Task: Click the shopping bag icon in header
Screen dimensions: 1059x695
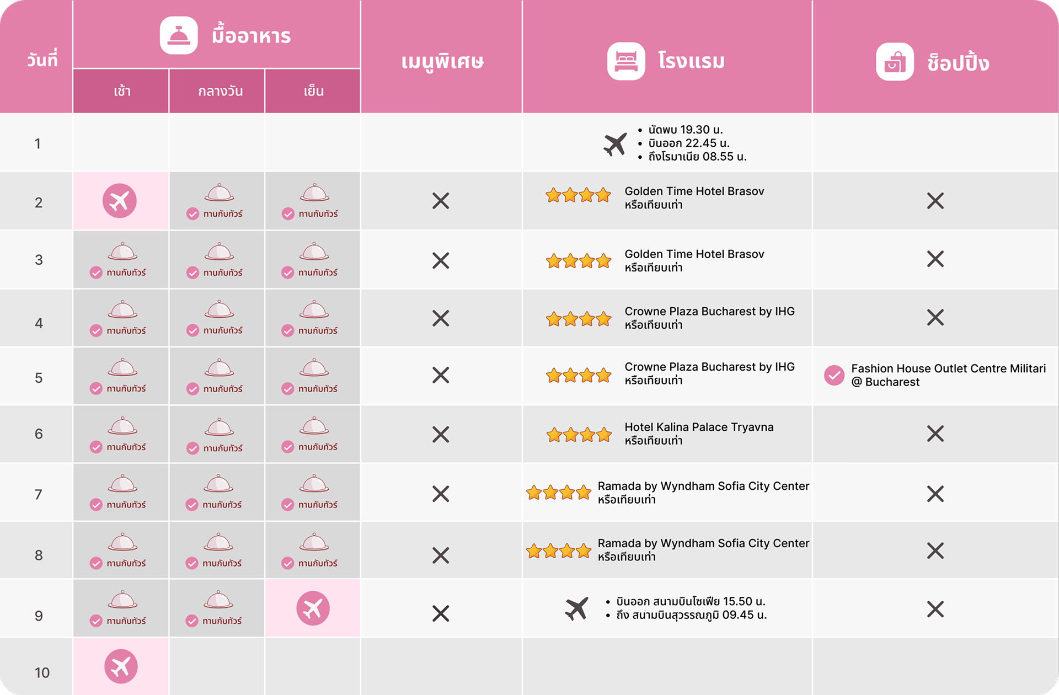Action: tap(895, 62)
